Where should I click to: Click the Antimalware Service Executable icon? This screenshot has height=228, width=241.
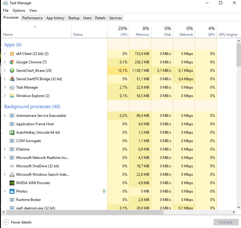coord(12,116)
